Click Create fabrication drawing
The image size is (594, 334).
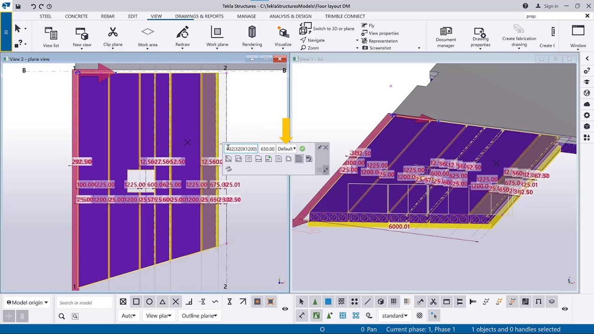tap(519, 37)
